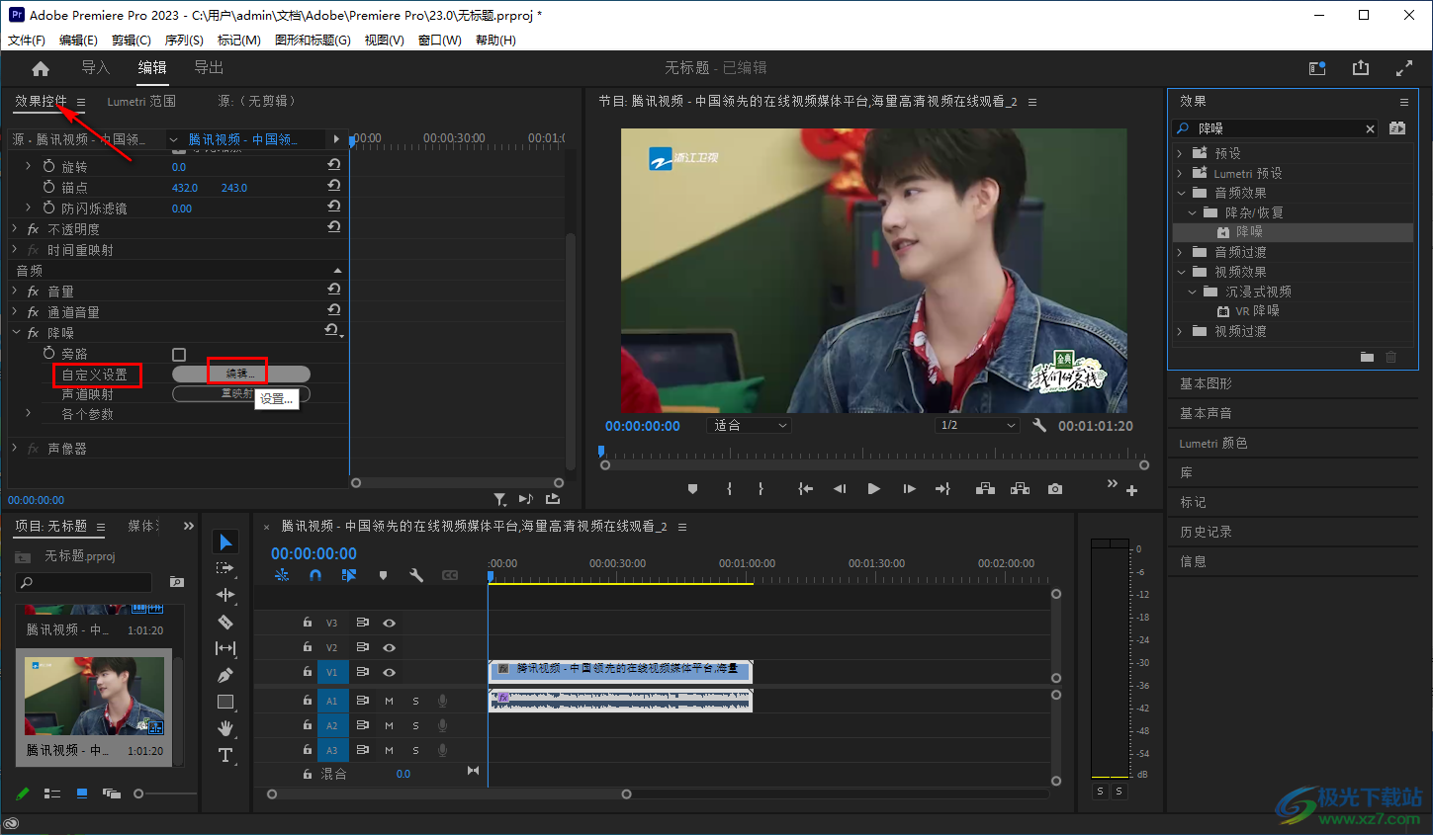The width and height of the screenshot is (1433, 835).
Task: Play the sequence in Program monitor
Action: (873, 489)
